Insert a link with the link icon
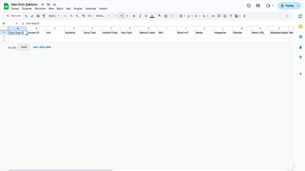The image size is (305, 171). [x=213, y=16]
